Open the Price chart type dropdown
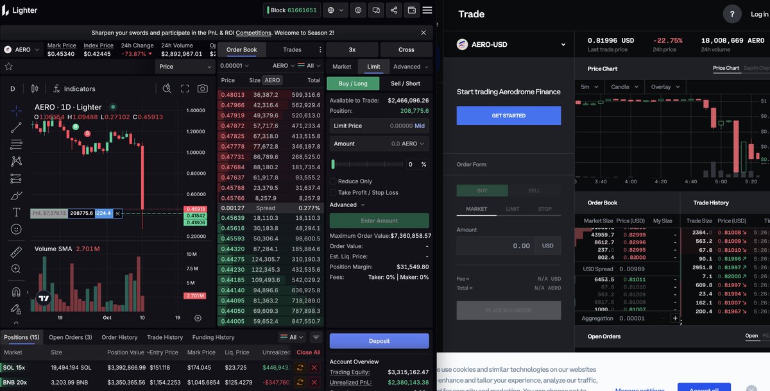 tap(185, 67)
